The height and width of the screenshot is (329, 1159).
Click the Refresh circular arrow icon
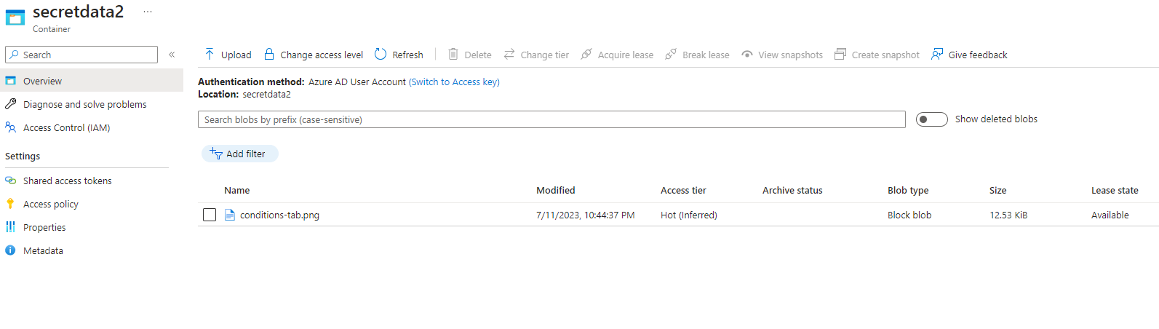click(x=381, y=54)
